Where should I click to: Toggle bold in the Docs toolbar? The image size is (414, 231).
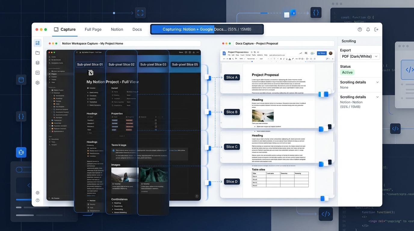(281, 59)
